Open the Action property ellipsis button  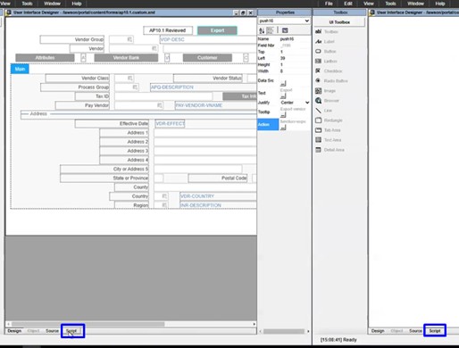click(283, 128)
